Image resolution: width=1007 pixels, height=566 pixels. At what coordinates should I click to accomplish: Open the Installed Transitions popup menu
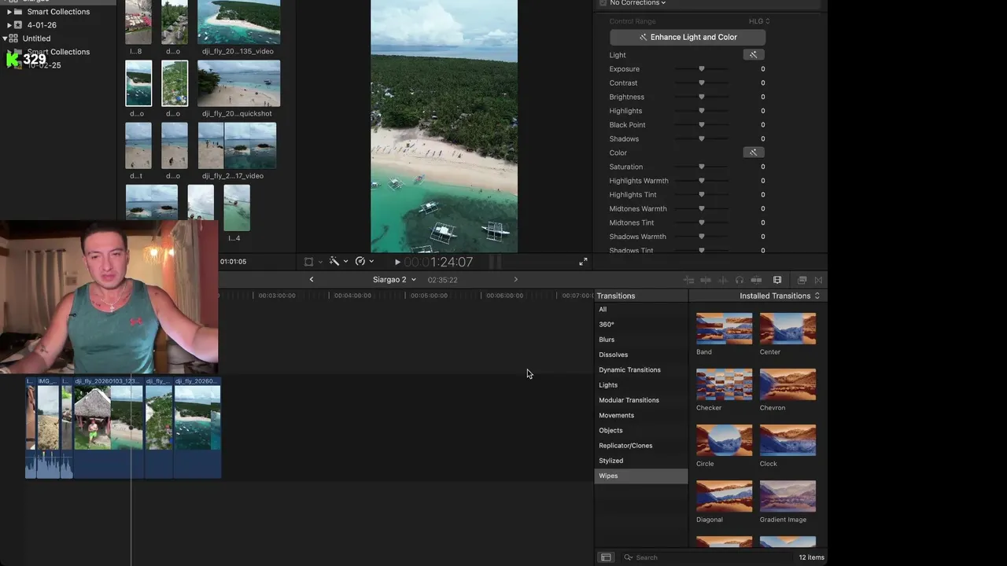point(780,296)
